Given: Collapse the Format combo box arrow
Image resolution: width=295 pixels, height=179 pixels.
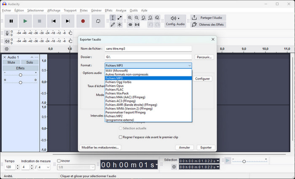Looking at the screenshot, I should click(190, 65).
